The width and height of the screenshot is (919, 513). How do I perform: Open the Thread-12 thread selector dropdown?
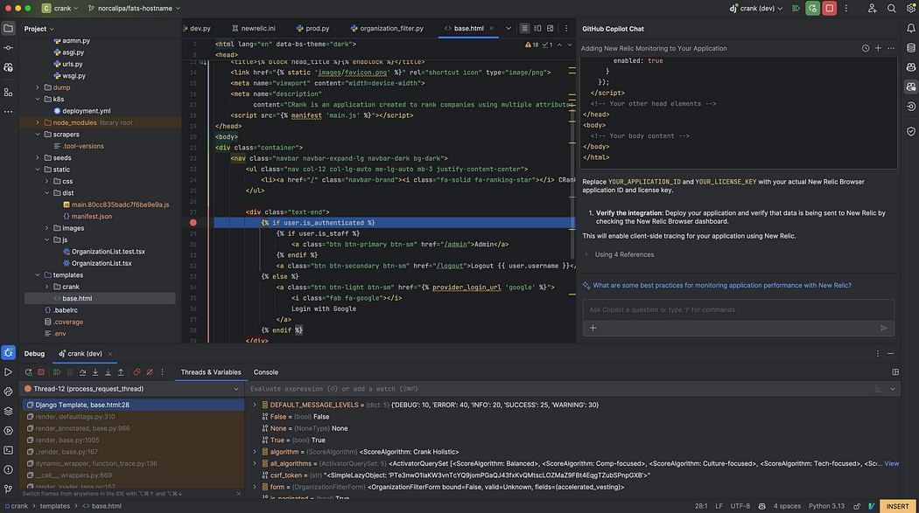pyautogui.click(x=132, y=389)
